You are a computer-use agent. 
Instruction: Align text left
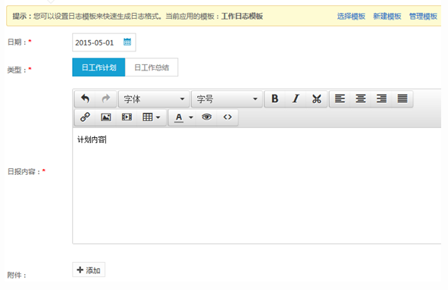[x=340, y=98]
